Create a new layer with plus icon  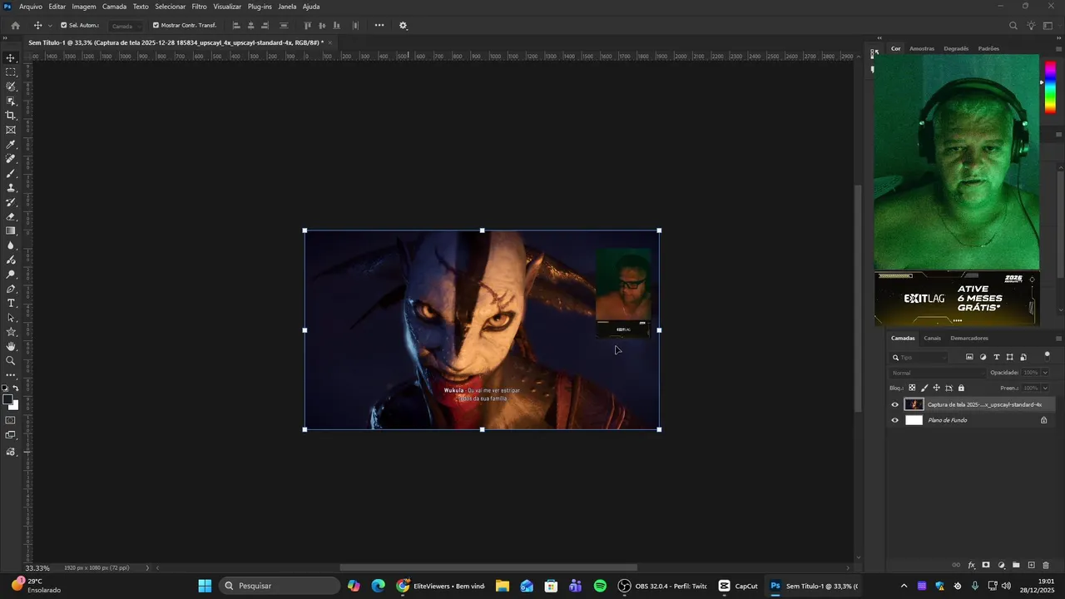[x=1031, y=566]
